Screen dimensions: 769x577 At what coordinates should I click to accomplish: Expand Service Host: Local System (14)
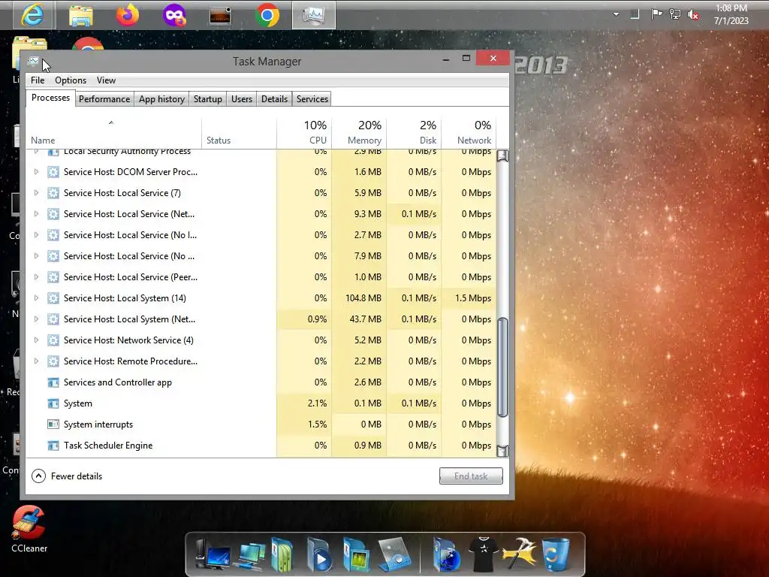(36, 298)
